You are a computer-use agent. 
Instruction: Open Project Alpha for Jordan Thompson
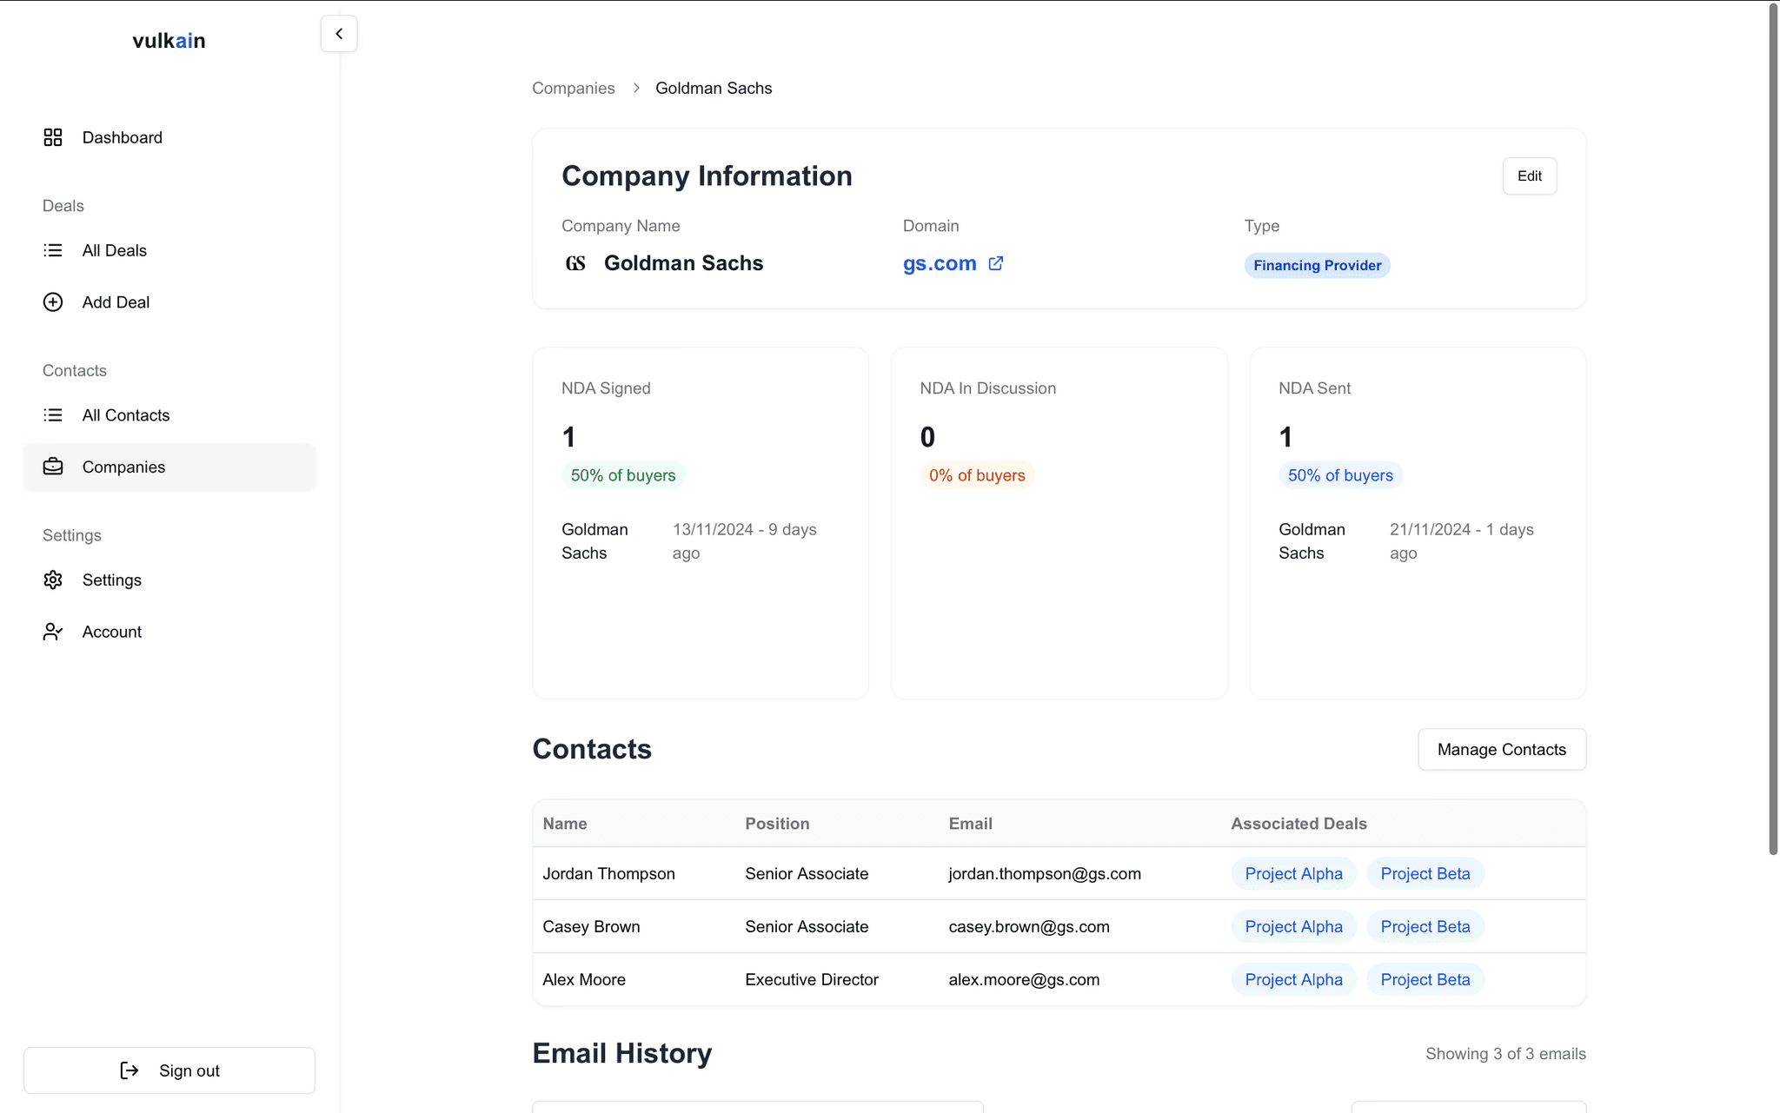pos(1293,874)
